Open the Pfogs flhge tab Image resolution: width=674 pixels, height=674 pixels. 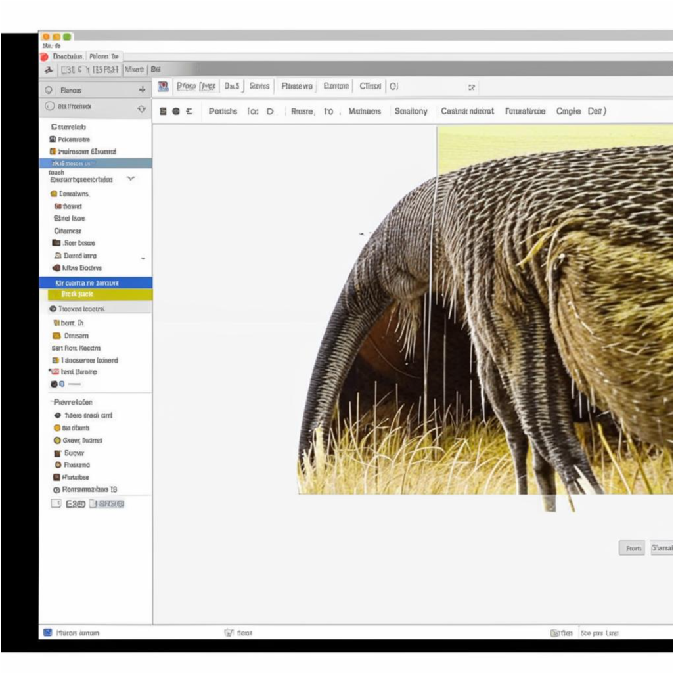tap(196, 87)
